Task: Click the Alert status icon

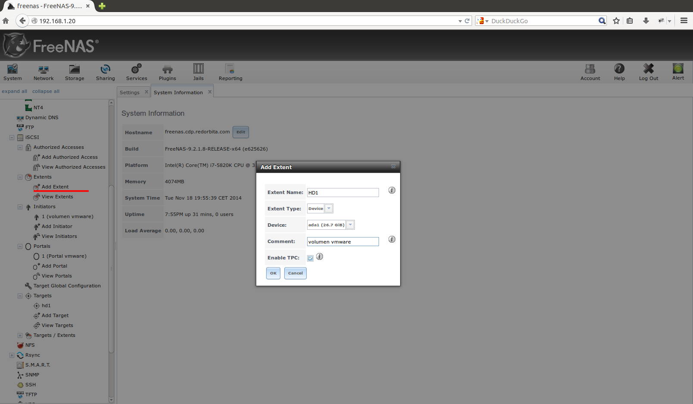Action: pos(678,69)
